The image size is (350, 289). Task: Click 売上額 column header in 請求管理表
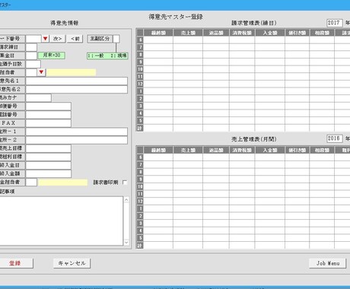point(188,33)
